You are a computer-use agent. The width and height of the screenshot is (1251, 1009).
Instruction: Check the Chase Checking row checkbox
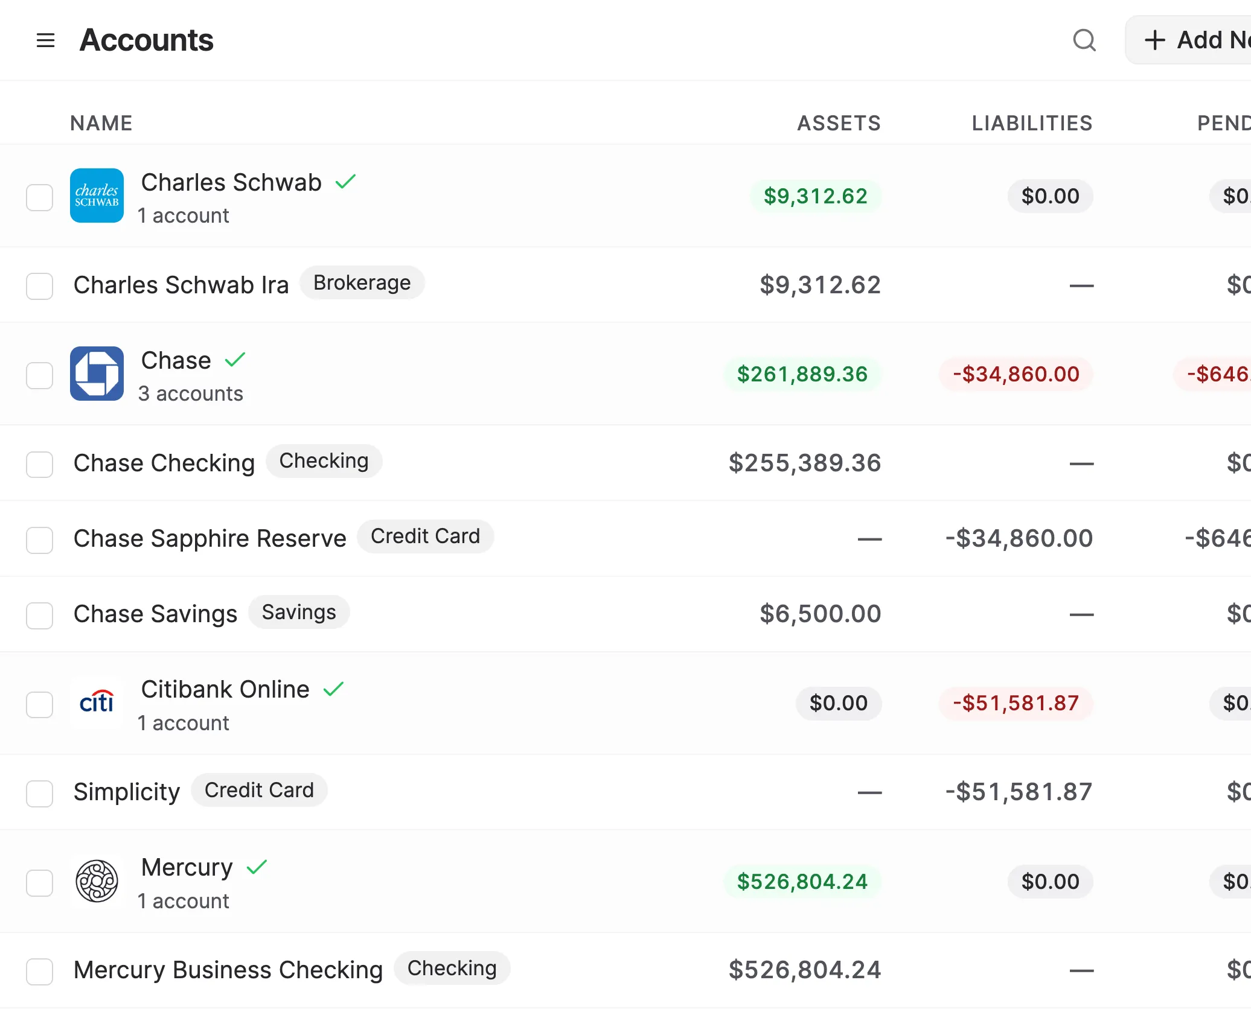[39, 465]
